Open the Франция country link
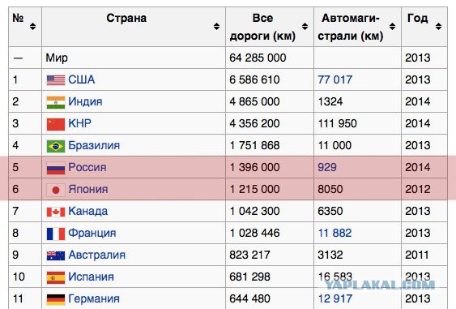Screen dimensions: 456x309 pos(92,233)
